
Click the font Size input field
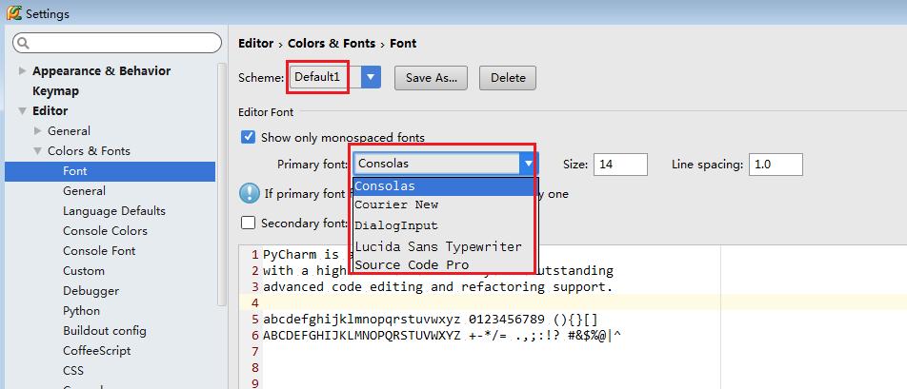coord(620,165)
